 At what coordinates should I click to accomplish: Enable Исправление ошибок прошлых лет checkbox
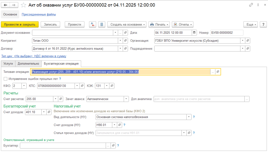[5, 79]
